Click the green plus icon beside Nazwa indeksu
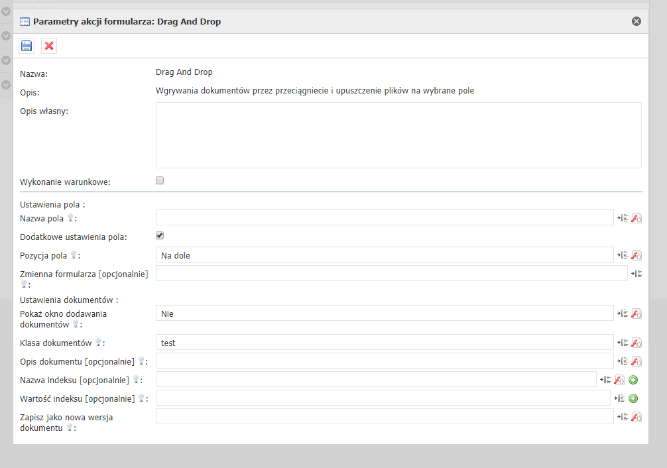 pyautogui.click(x=633, y=380)
